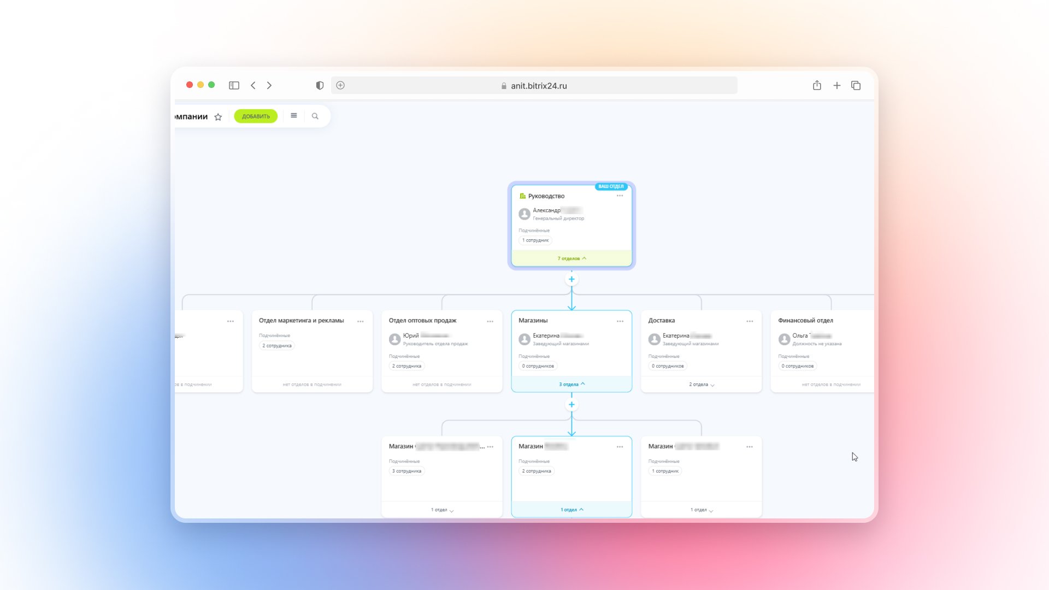The height and width of the screenshot is (590, 1049).
Task: Click the anit.bitrix24.ru address field
Action: pos(539,86)
